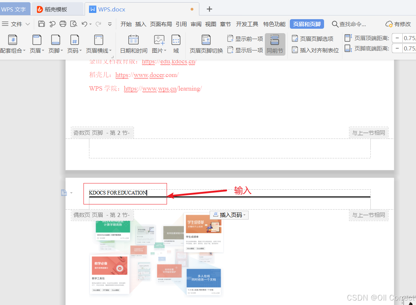The height and width of the screenshot is (305, 416).
Task: Click the document icon left of header
Action: pyautogui.click(x=64, y=193)
